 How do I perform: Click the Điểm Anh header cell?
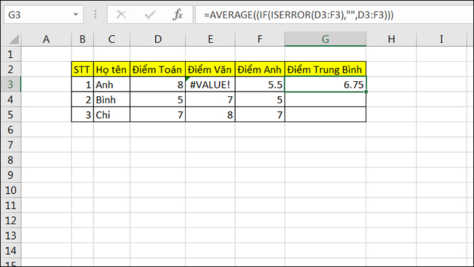coord(260,70)
